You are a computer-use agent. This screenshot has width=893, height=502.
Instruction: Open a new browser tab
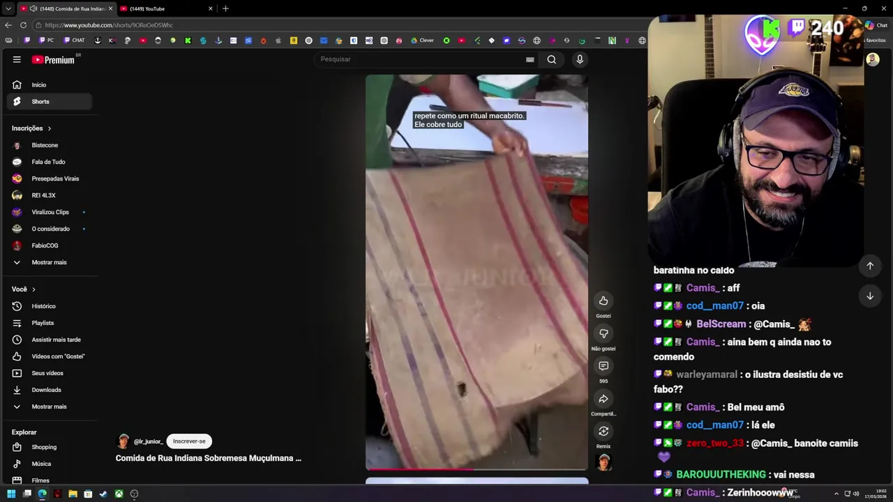pos(225,8)
